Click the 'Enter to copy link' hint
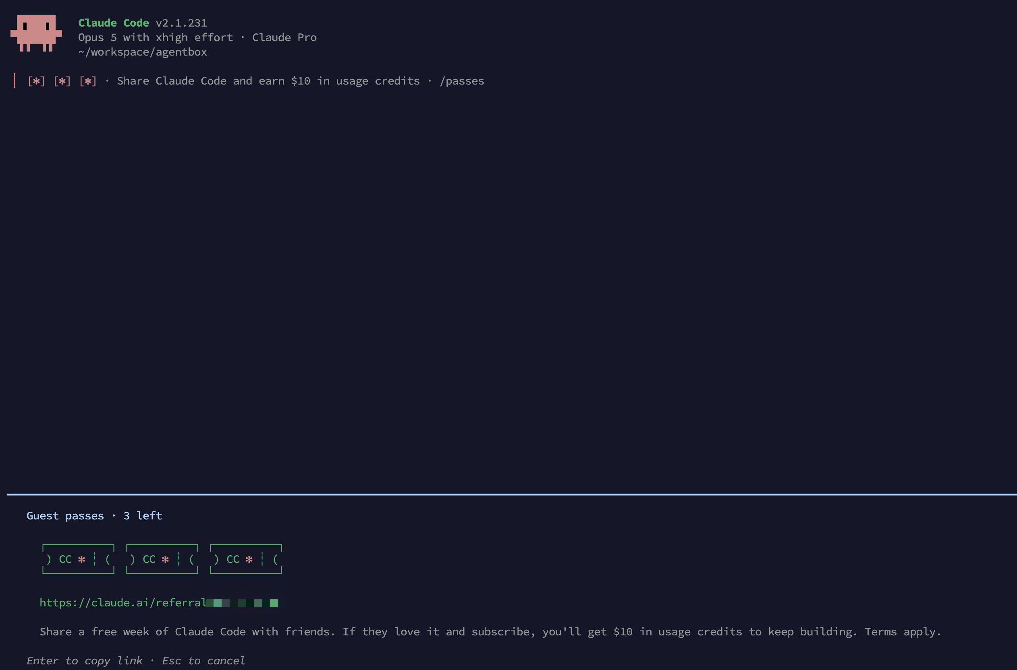Viewport: 1017px width, 670px height. (85, 661)
